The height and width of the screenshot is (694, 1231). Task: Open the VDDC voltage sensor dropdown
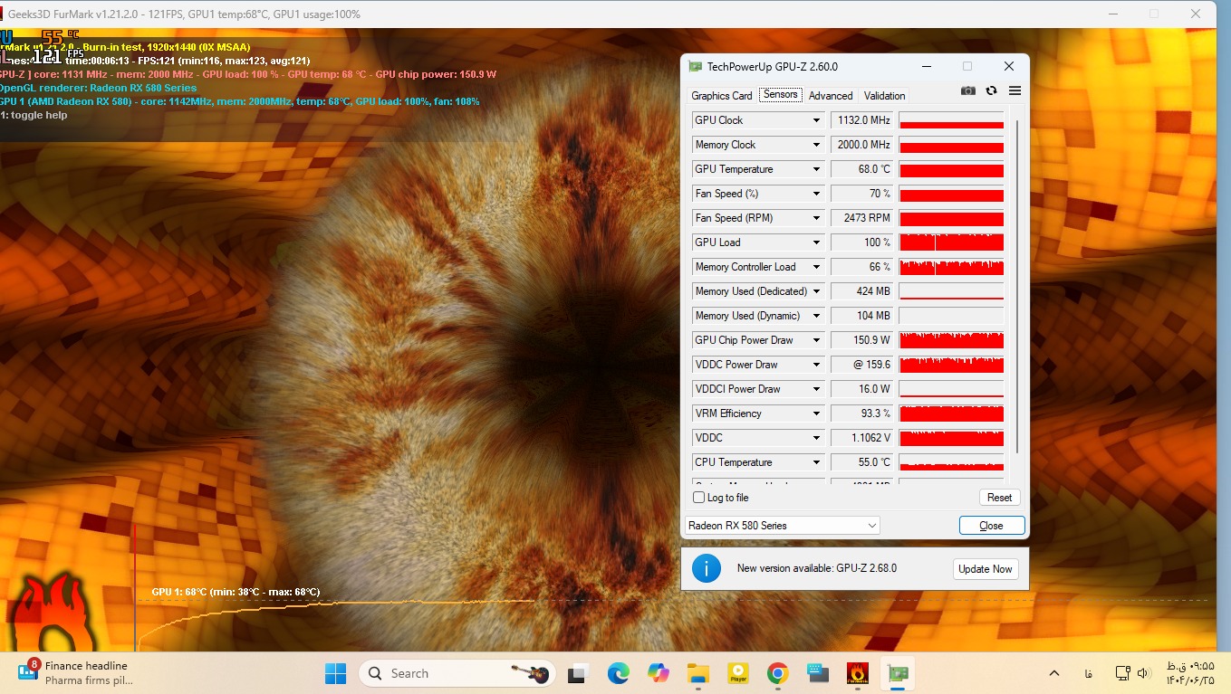pos(816,438)
